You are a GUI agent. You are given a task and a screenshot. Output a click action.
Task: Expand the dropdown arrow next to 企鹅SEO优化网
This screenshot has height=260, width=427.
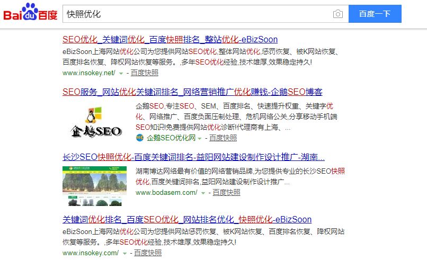pos(200,138)
